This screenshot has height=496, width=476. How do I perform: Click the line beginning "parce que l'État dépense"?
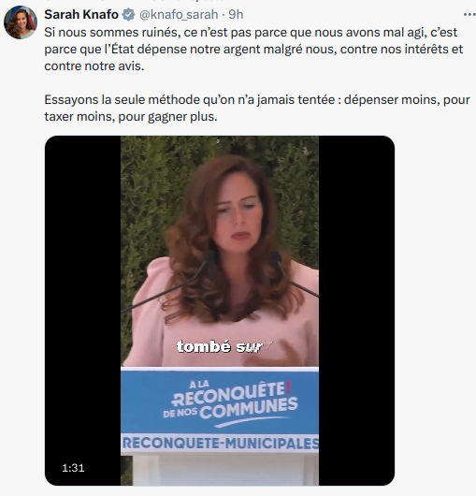point(253,50)
